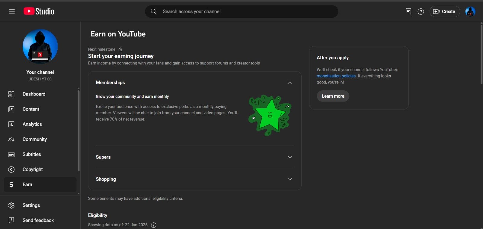Open the monetisation policies link
The image size is (483, 229).
pos(336,76)
